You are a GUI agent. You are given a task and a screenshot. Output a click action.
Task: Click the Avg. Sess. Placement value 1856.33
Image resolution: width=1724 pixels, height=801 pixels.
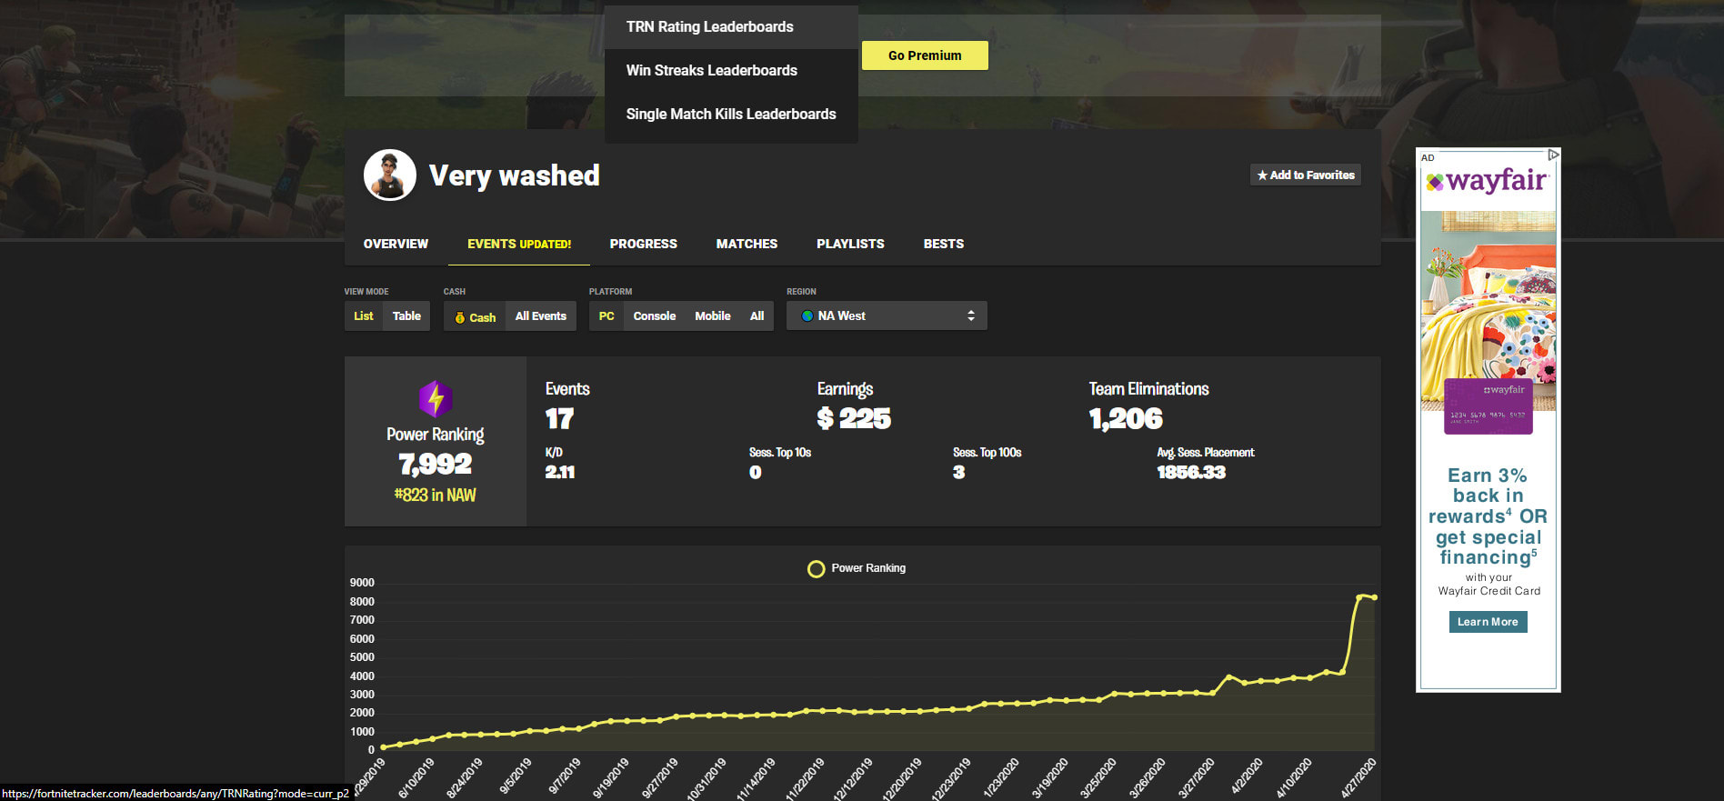point(1191,472)
